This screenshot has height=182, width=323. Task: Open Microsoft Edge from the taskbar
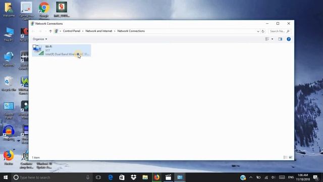point(111,177)
